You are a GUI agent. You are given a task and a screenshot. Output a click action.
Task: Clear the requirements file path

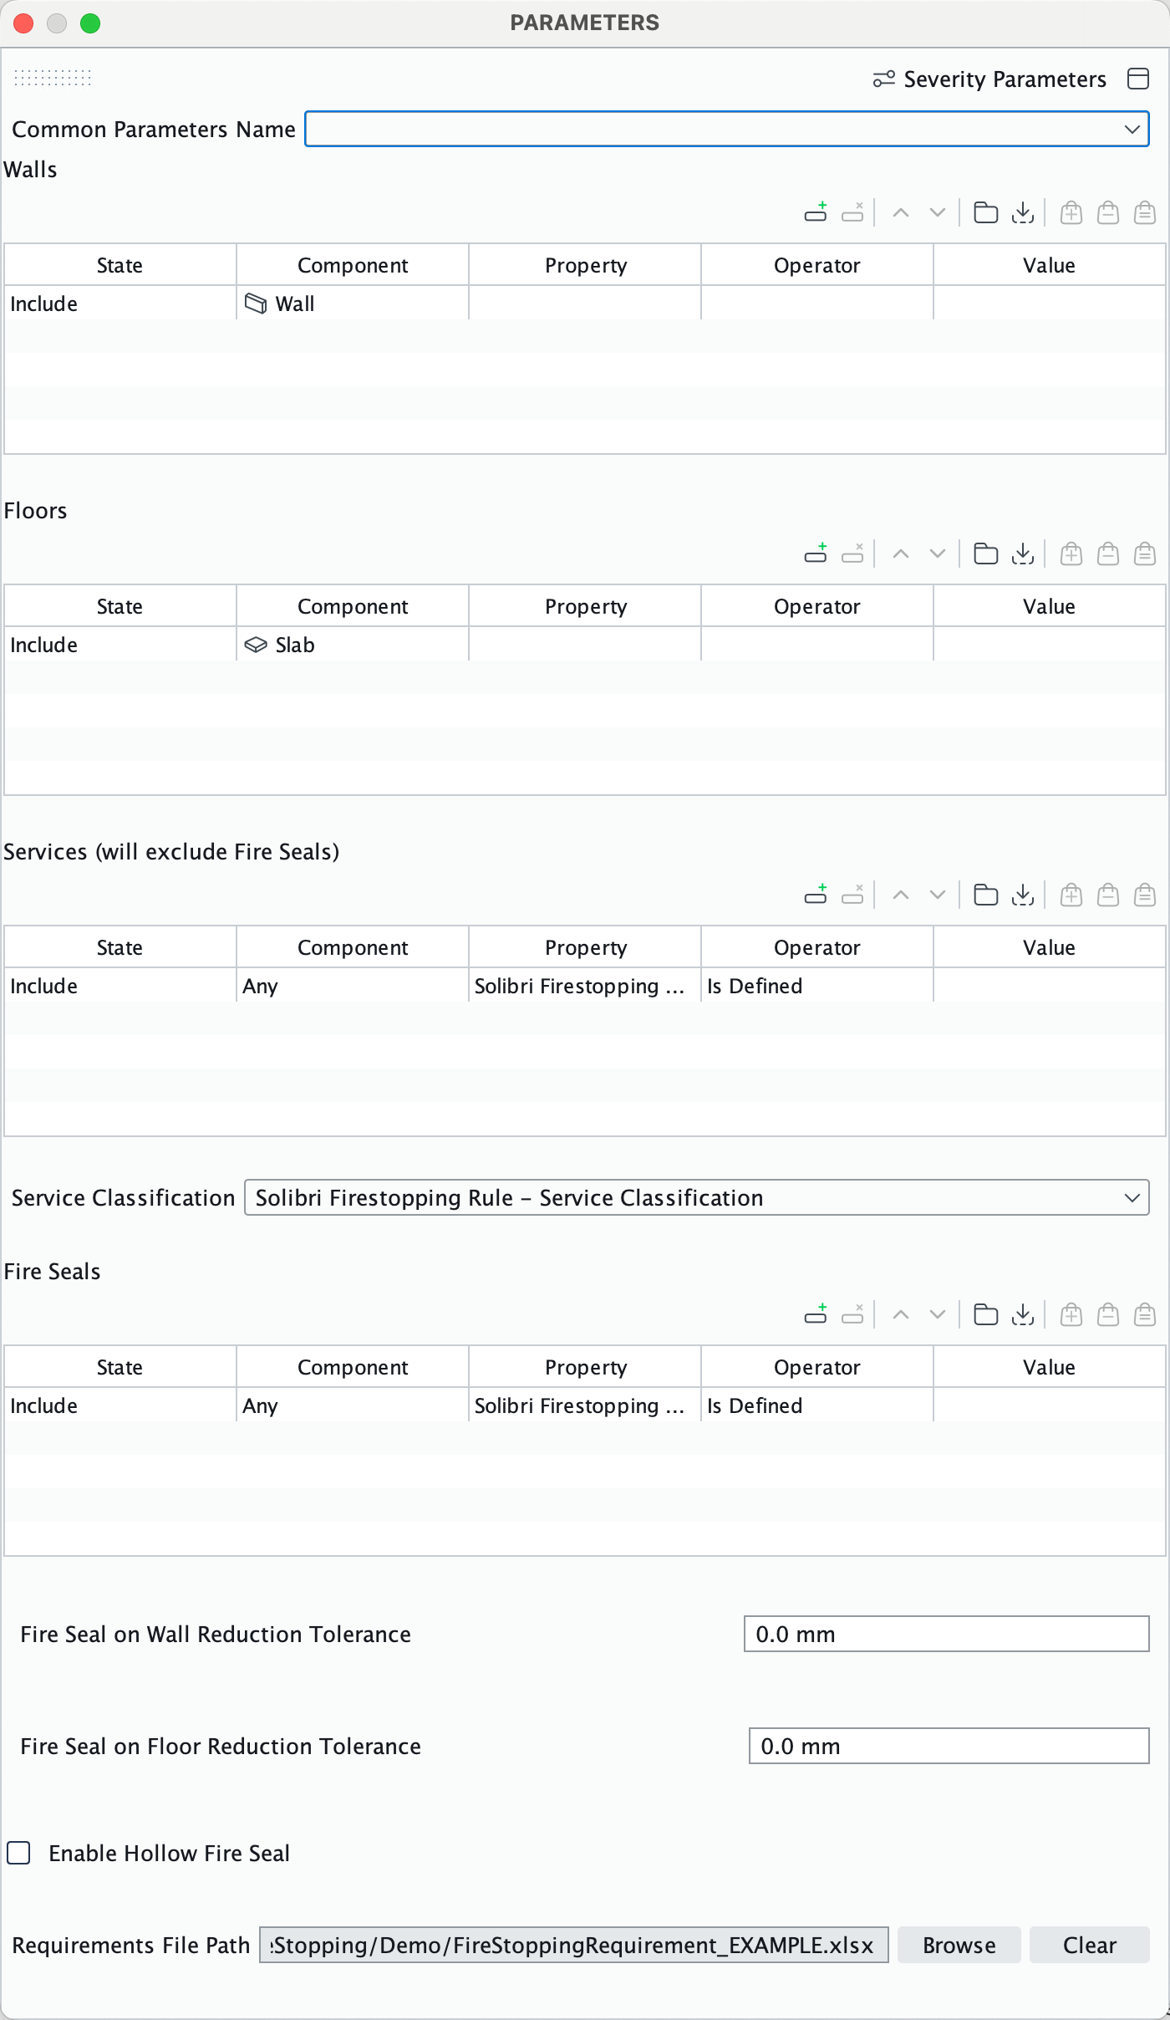tap(1090, 1945)
